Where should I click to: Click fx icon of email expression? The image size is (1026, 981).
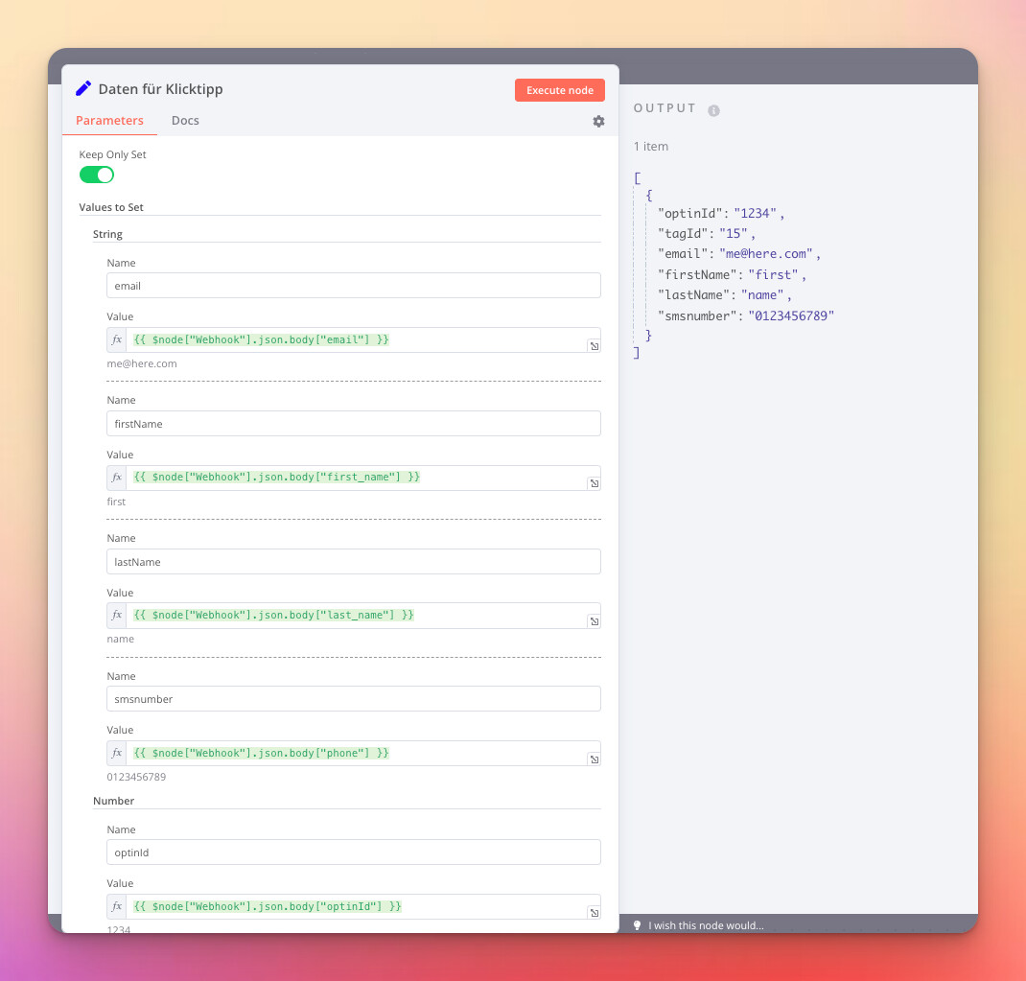[116, 339]
